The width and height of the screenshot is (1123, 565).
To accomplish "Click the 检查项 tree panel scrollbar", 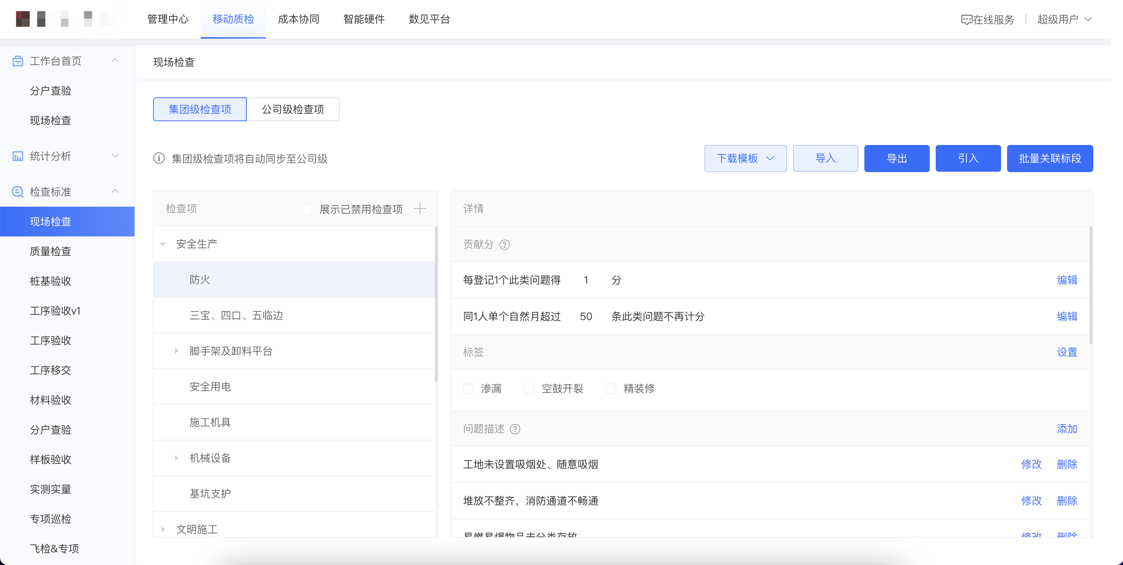I will pos(436,304).
